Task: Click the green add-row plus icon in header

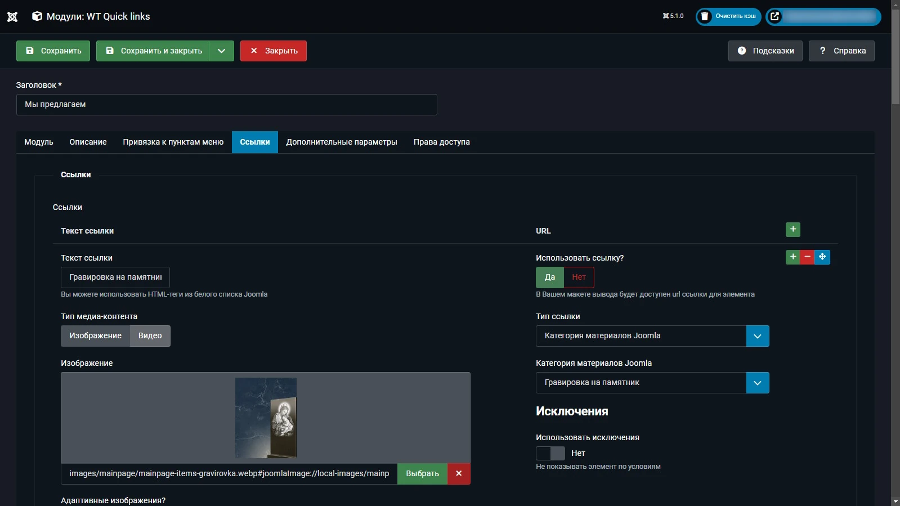Action: [792, 230]
